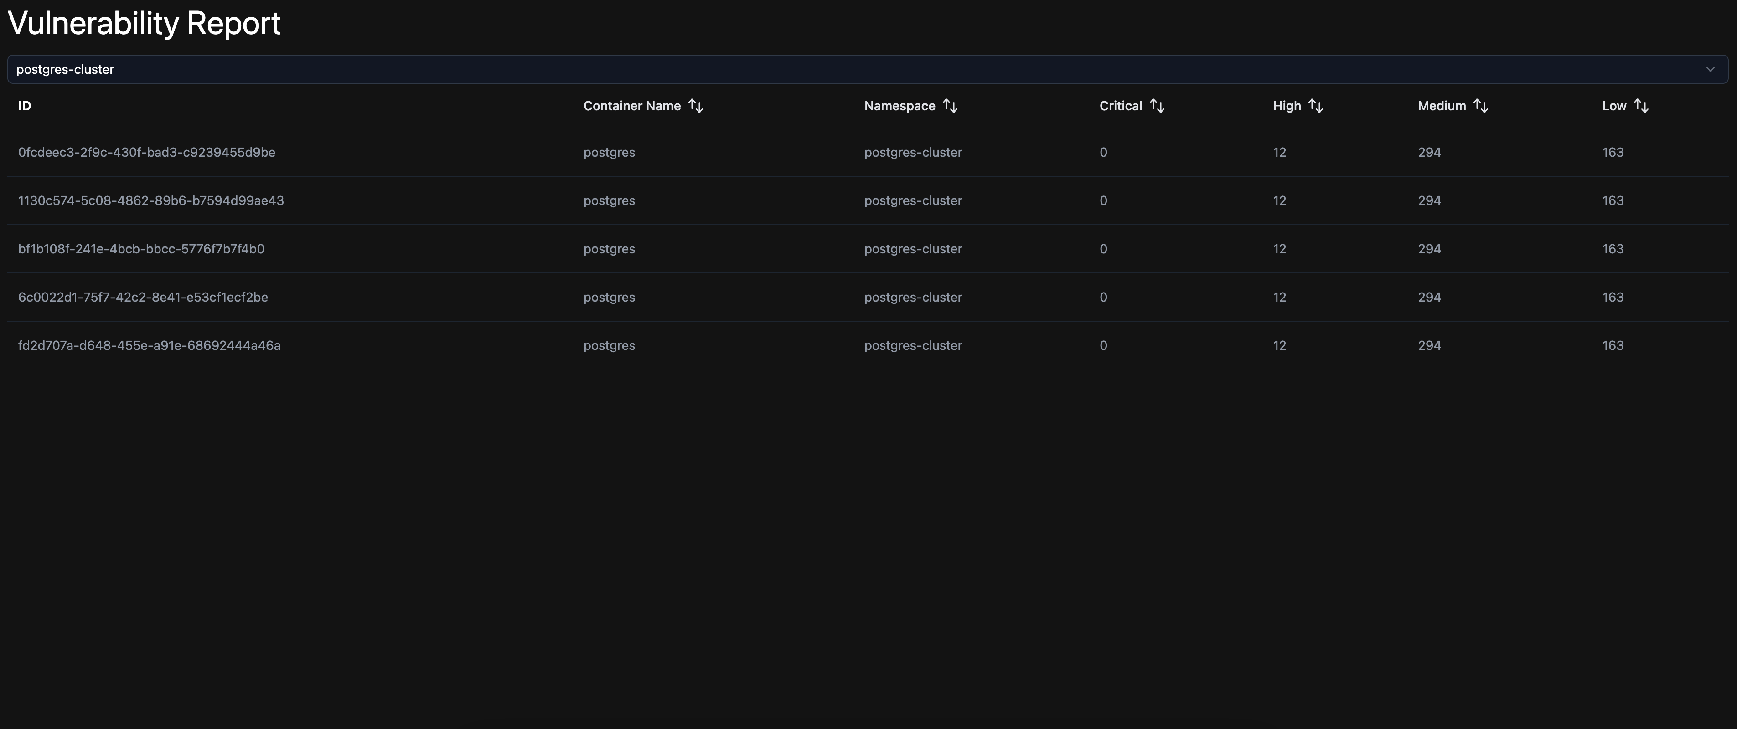The width and height of the screenshot is (1737, 729).
Task: Open report 1130c574-5c08-4862-89b6-b7594d99ae43
Action: click(x=150, y=201)
